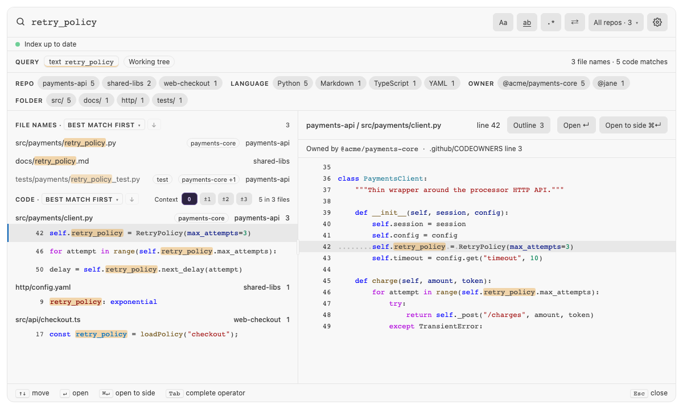Image resolution: width=683 pixels, height=409 pixels.
Task: Toggle regular expression mode (.*)
Action: [x=551, y=22]
